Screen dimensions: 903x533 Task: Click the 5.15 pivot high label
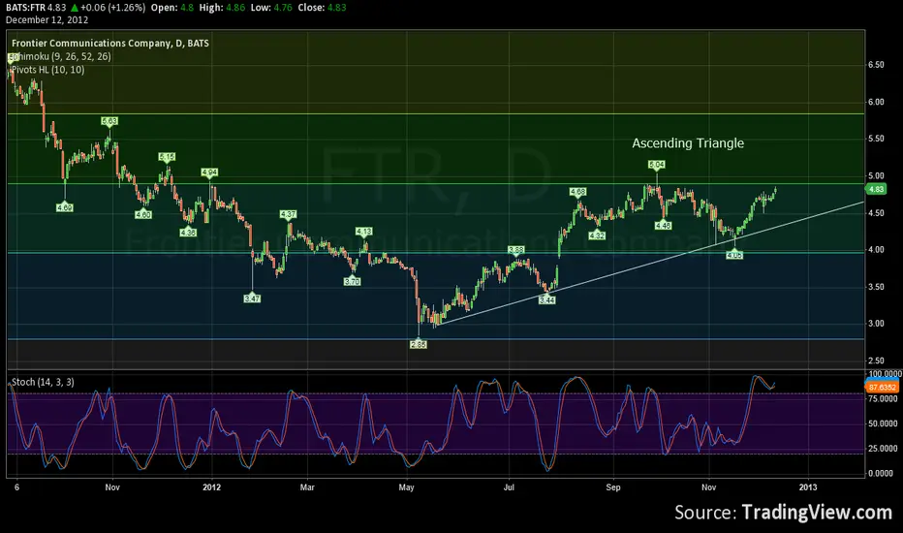point(167,157)
